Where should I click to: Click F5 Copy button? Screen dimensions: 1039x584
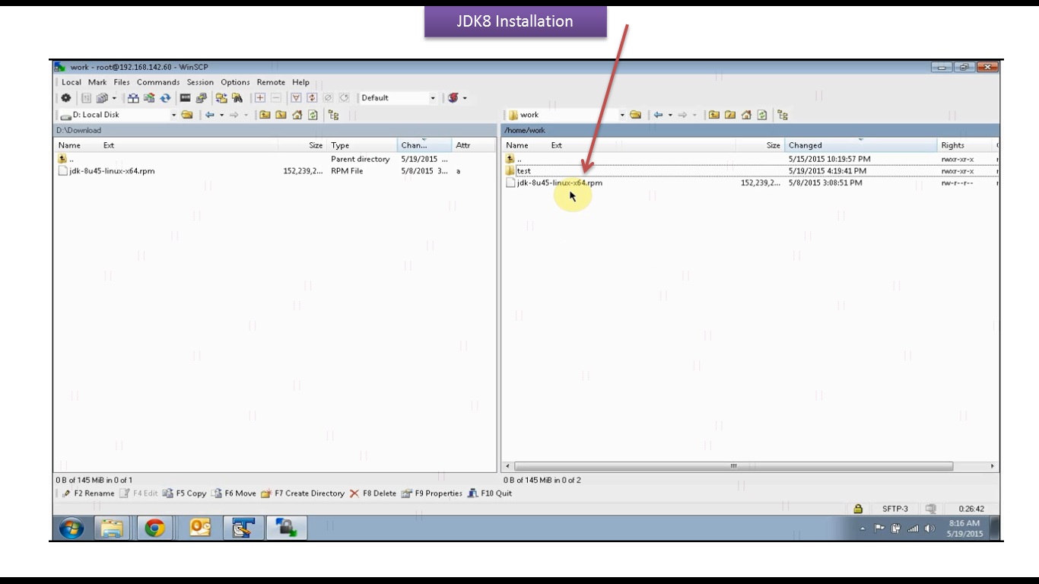point(185,494)
